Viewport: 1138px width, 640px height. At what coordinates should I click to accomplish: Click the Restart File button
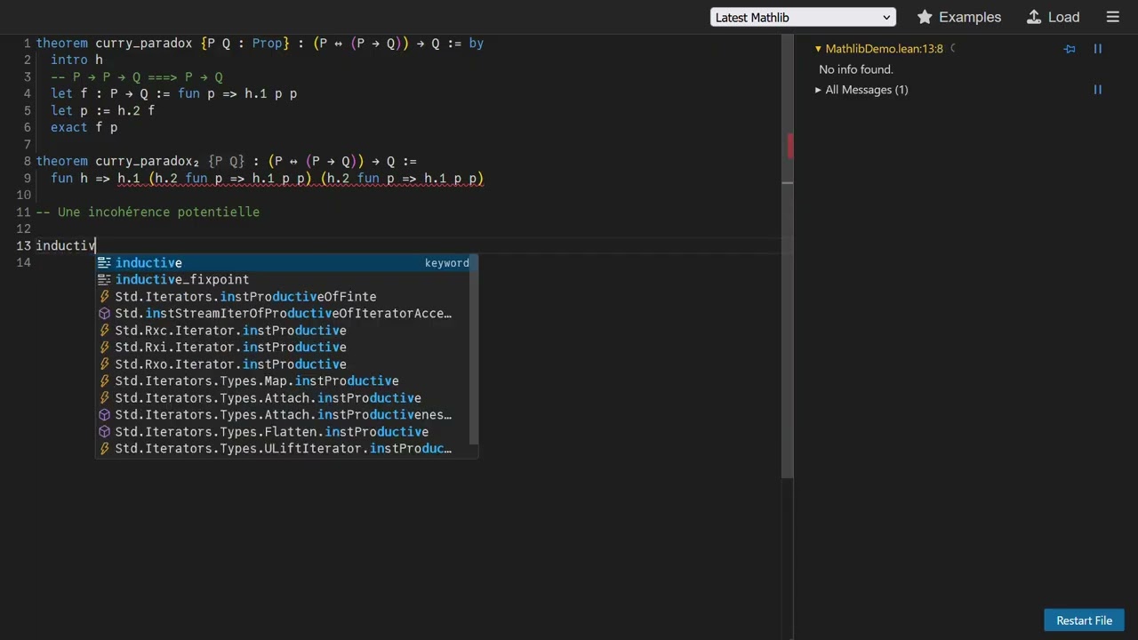[x=1084, y=620]
